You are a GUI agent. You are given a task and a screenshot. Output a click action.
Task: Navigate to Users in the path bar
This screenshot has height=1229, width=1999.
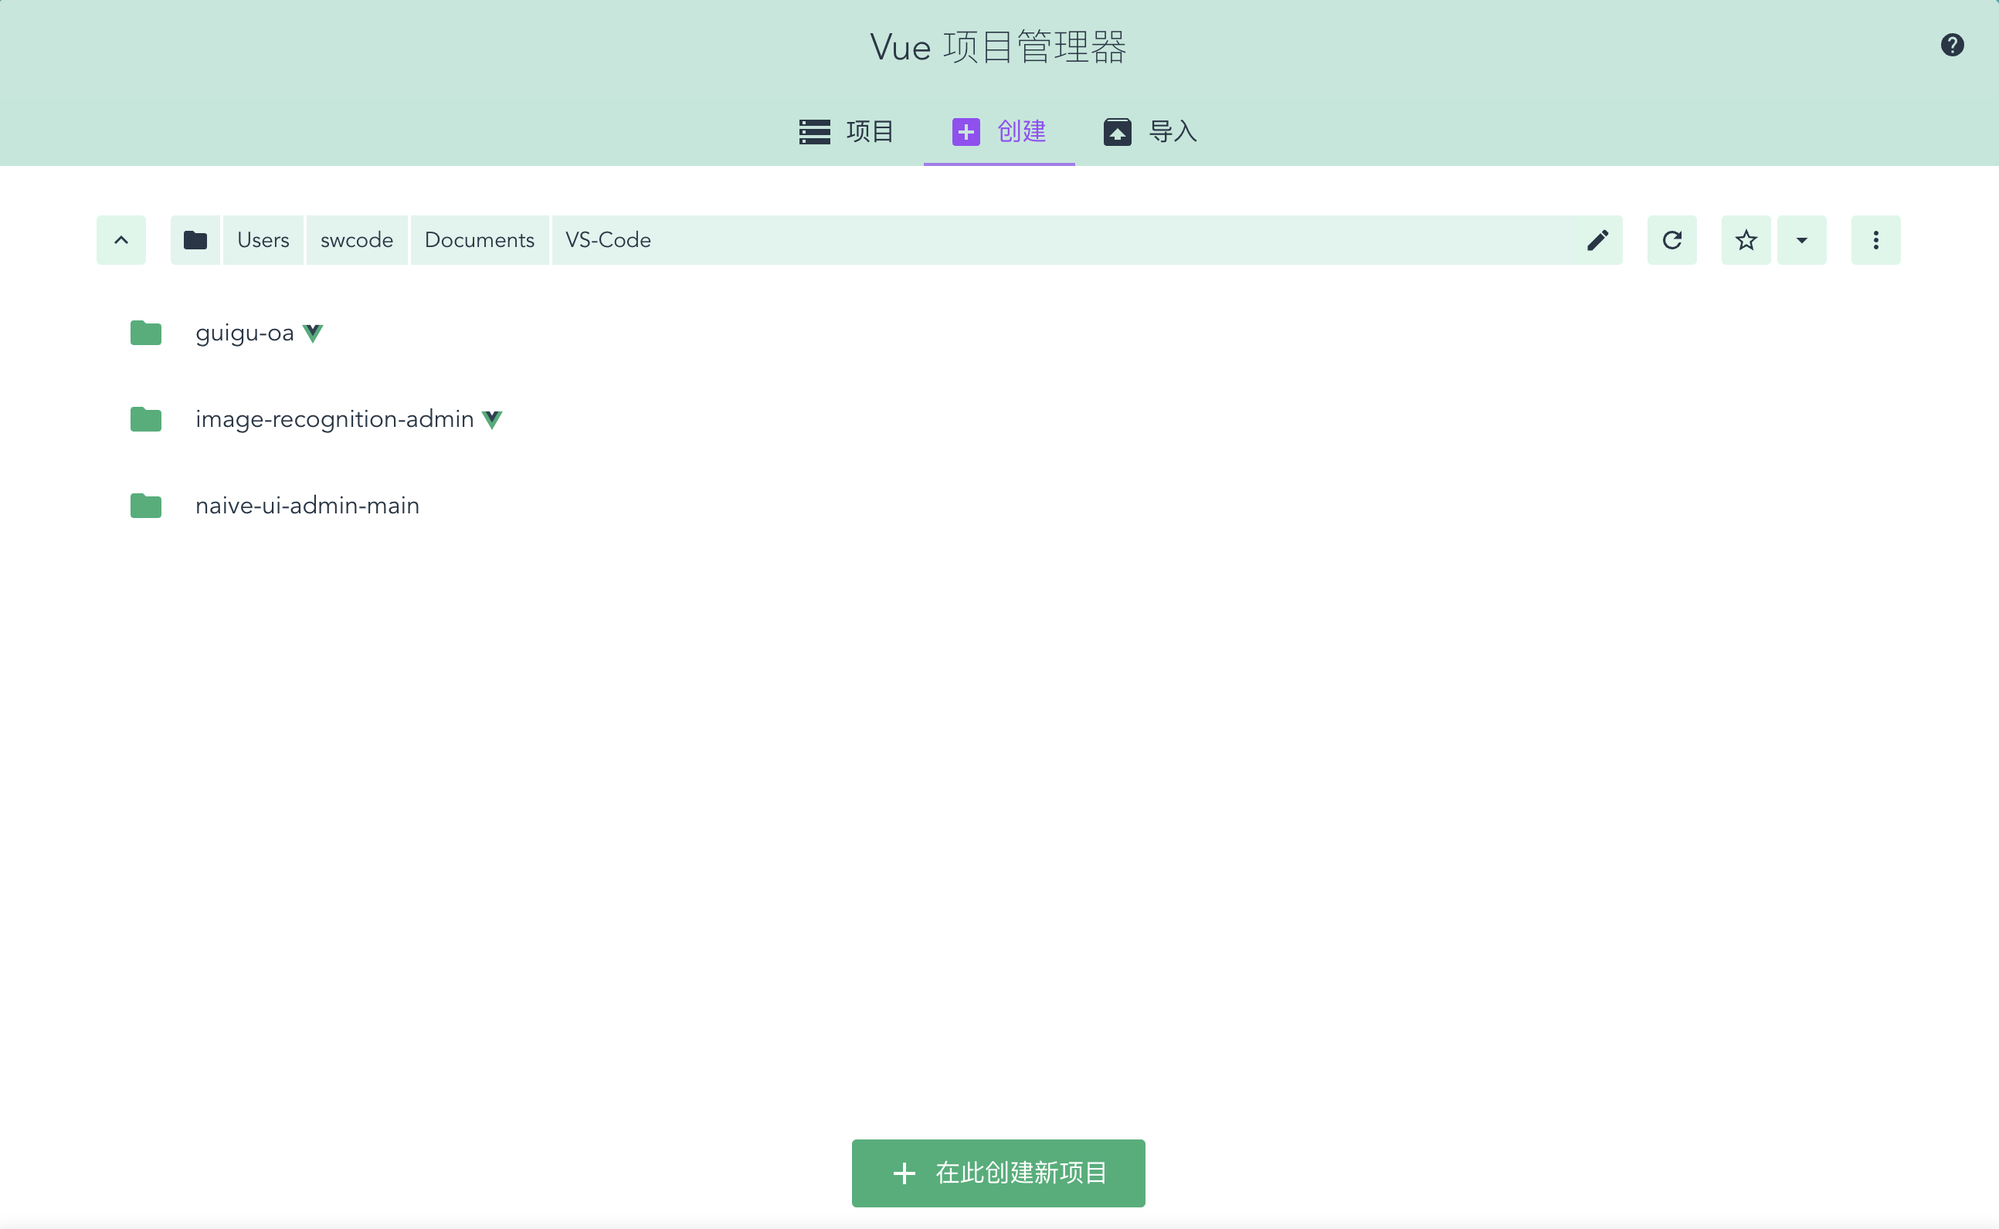[263, 240]
